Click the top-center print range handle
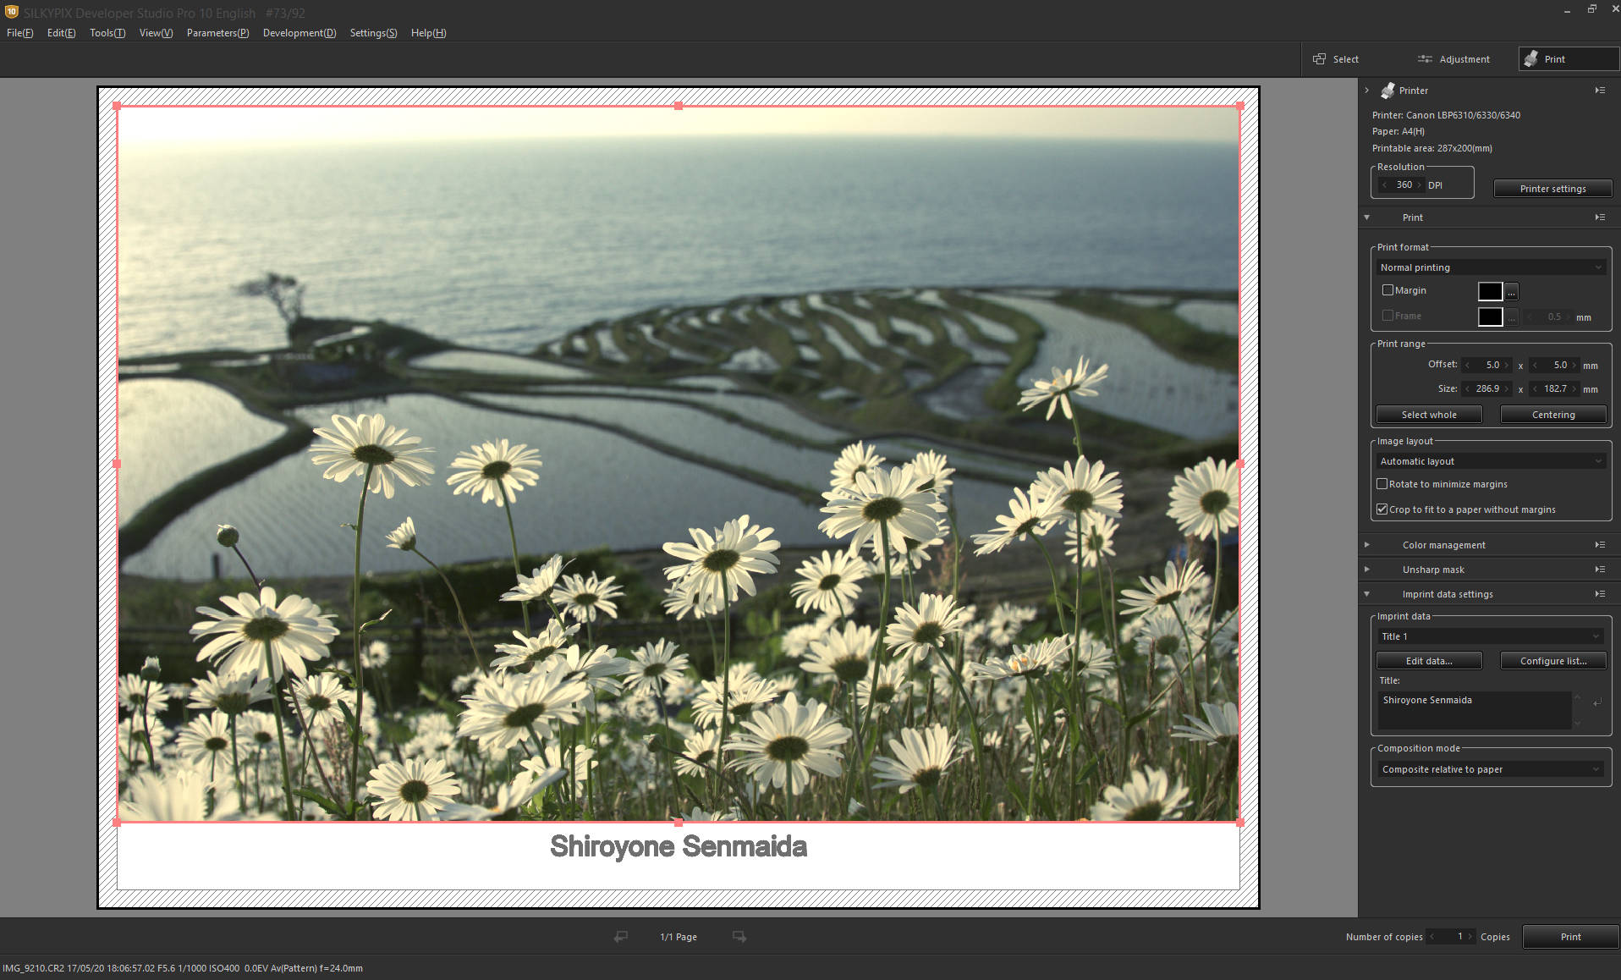 (x=678, y=106)
